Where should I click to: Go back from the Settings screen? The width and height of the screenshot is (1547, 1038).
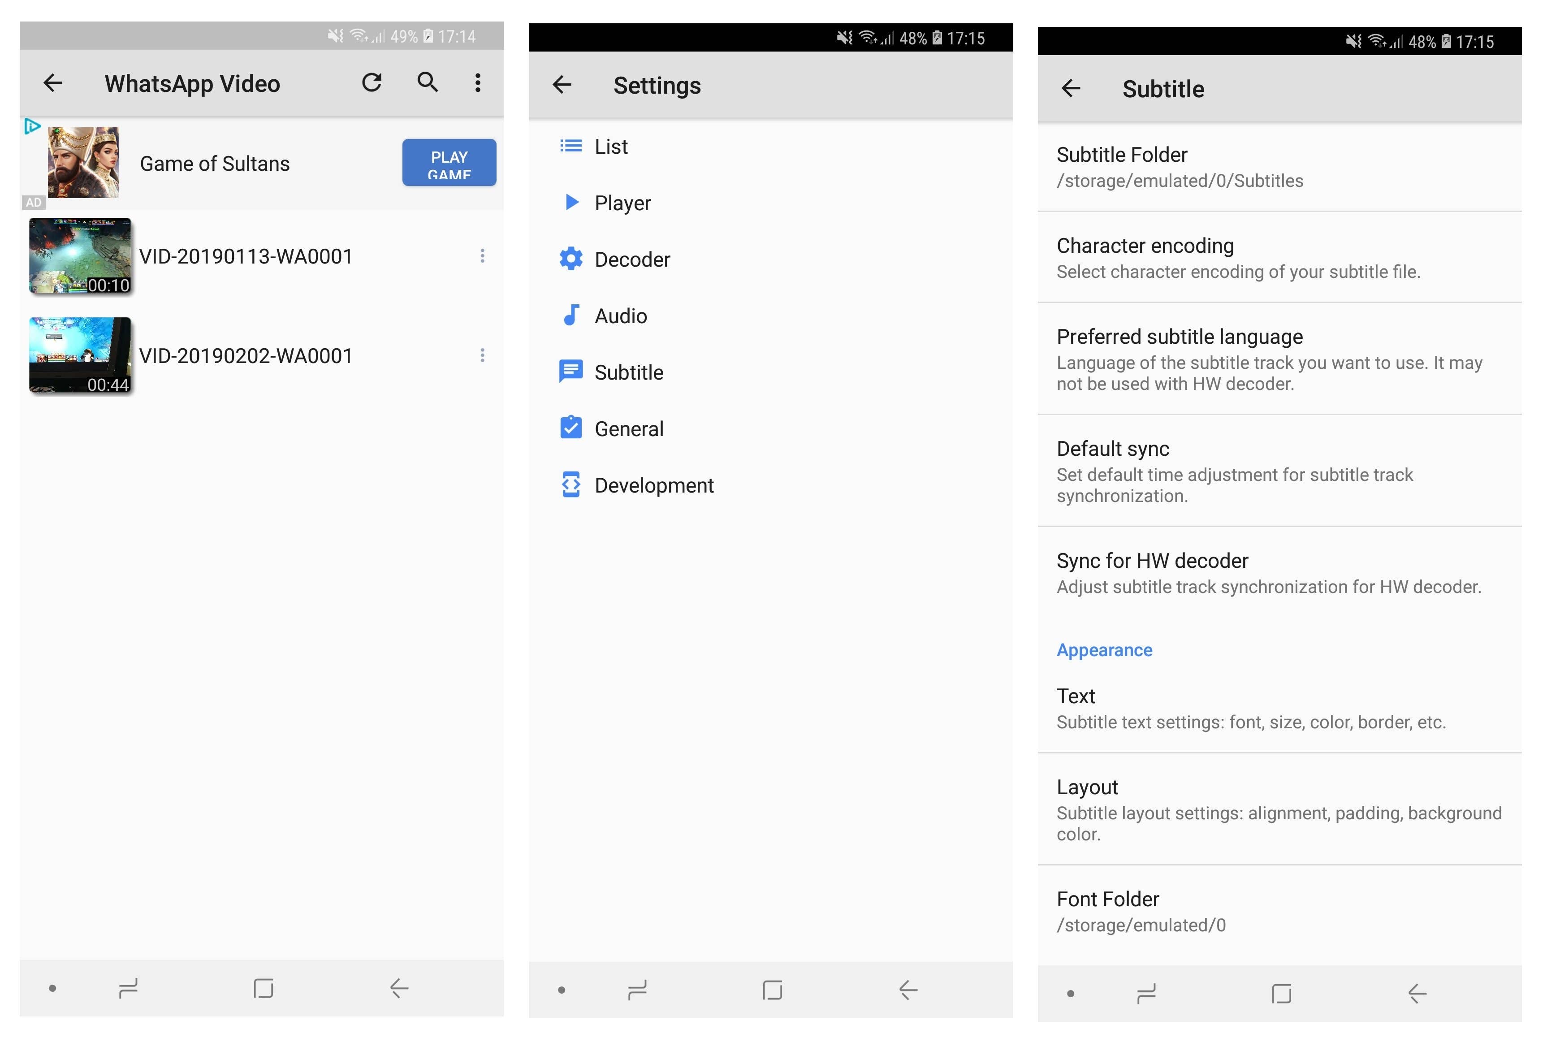(562, 85)
